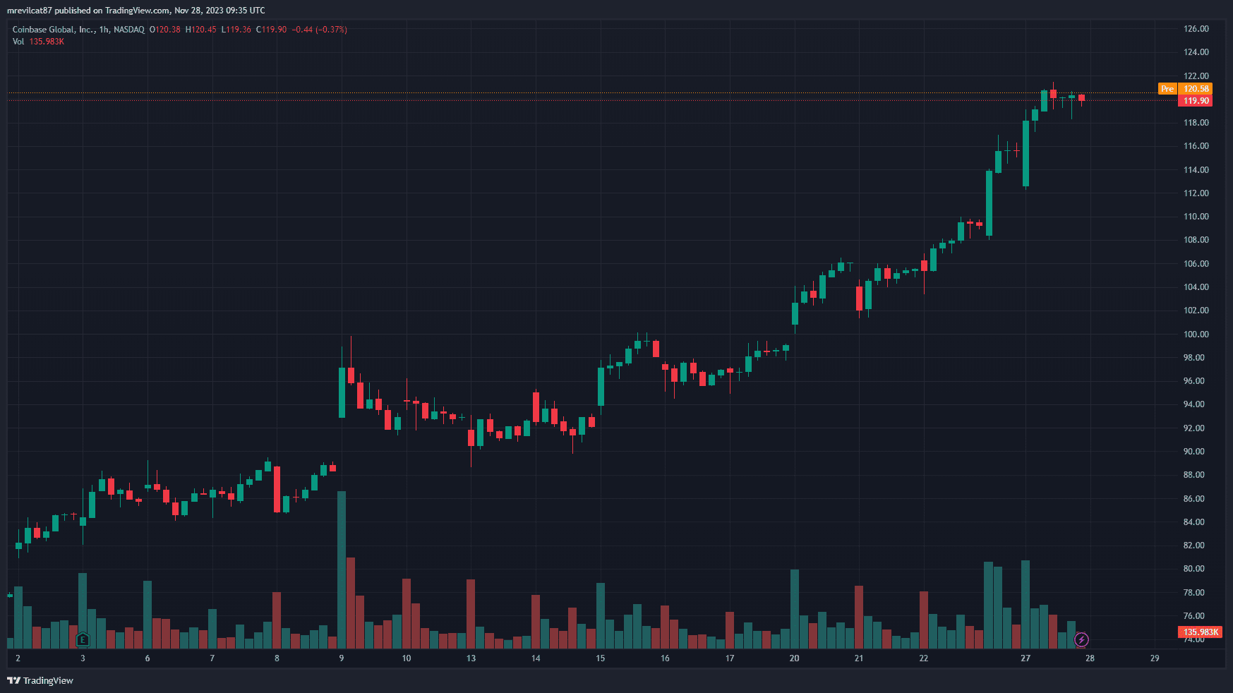Click date label 27 on time axis
The height and width of the screenshot is (693, 1233).
[1026, 658]
